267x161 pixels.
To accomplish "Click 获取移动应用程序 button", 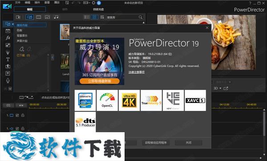I will point(156,143).
